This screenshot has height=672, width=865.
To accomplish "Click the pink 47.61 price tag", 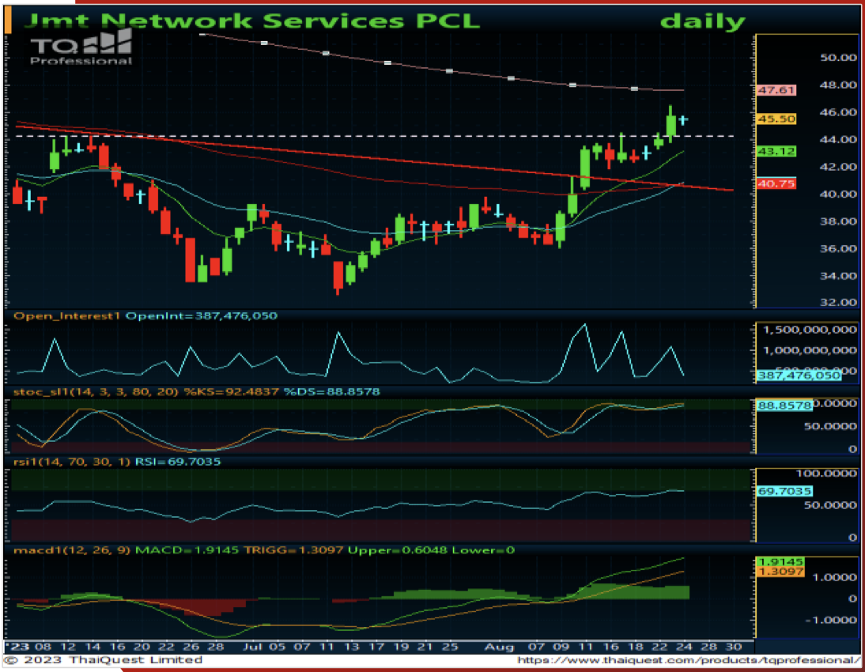I will coord(776,90).
